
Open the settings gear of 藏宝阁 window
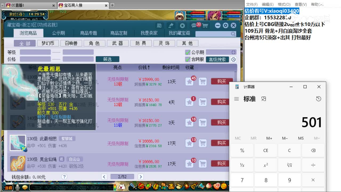coord(226,25)
